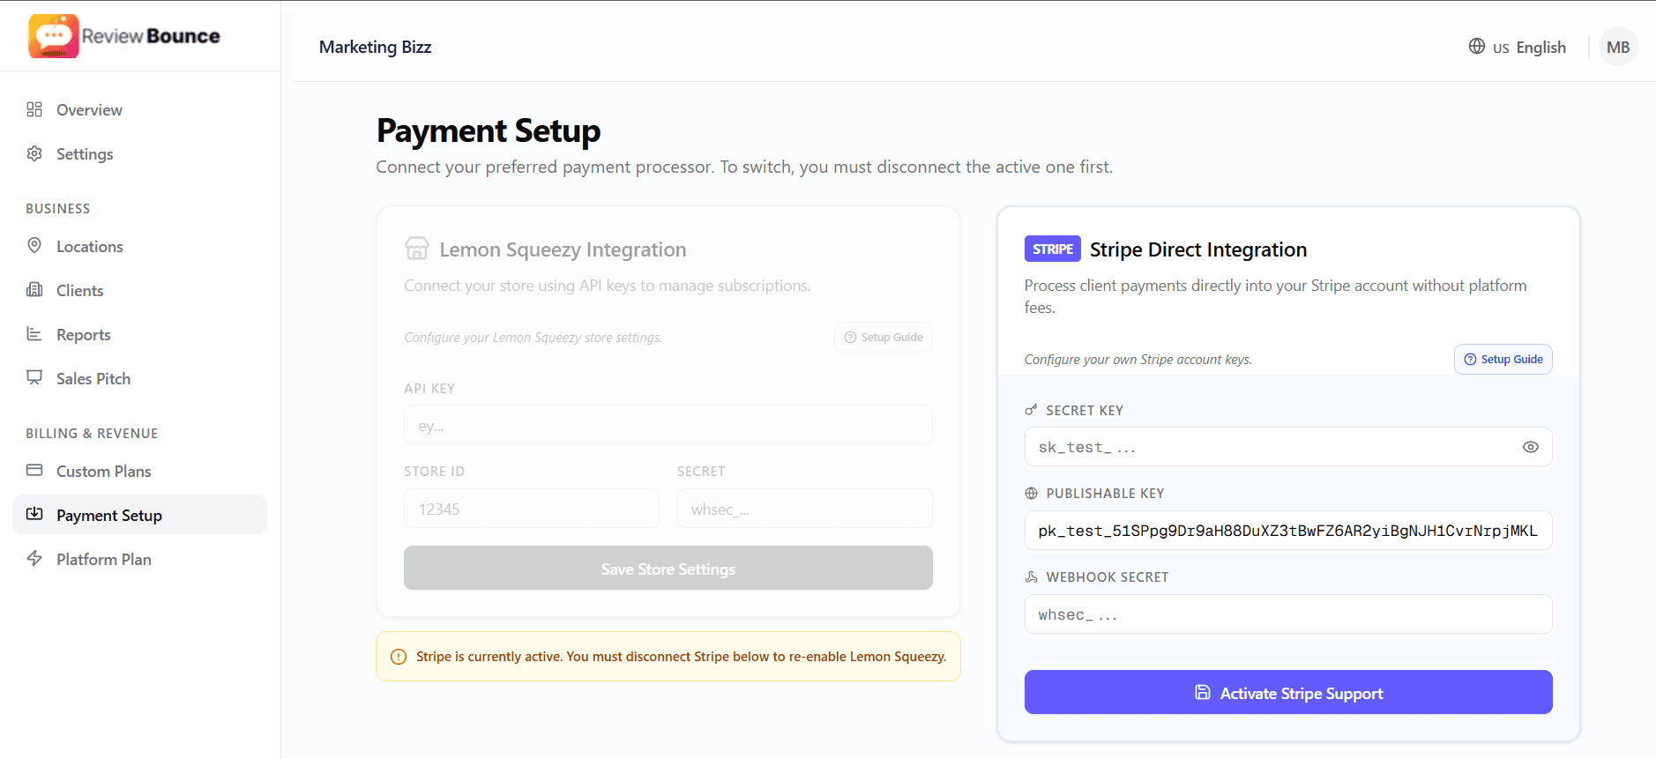
Task: Click the purple STRIPE badge
Action: pos(1053,249)
